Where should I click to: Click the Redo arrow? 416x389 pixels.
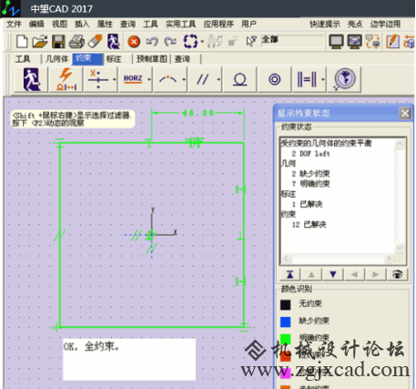(x=170, y=41)
